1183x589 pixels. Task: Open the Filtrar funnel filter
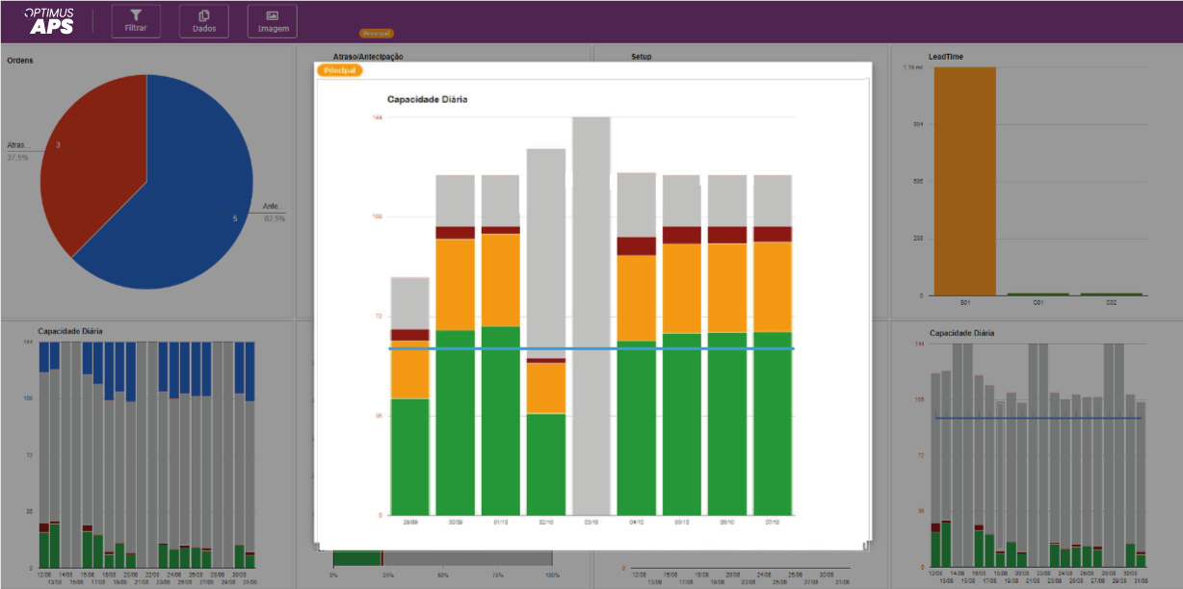136,21
